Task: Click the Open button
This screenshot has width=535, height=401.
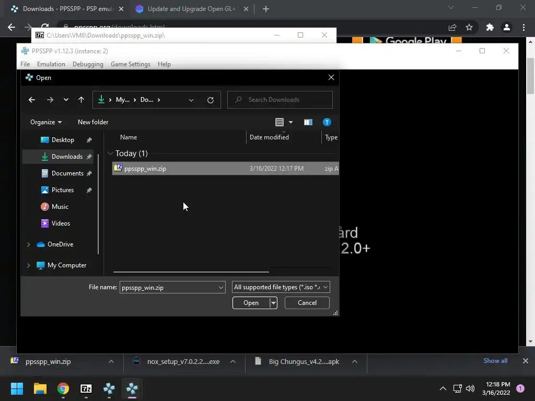Action: point(251,303)
